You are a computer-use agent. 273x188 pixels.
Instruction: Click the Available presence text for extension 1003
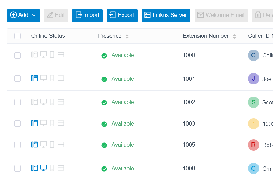123,124
